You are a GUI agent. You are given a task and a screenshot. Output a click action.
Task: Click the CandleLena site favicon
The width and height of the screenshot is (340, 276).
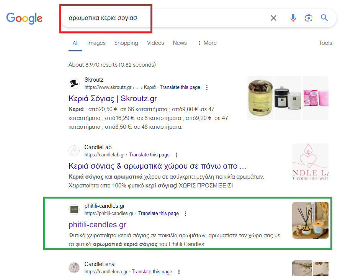tap(74, 268)
